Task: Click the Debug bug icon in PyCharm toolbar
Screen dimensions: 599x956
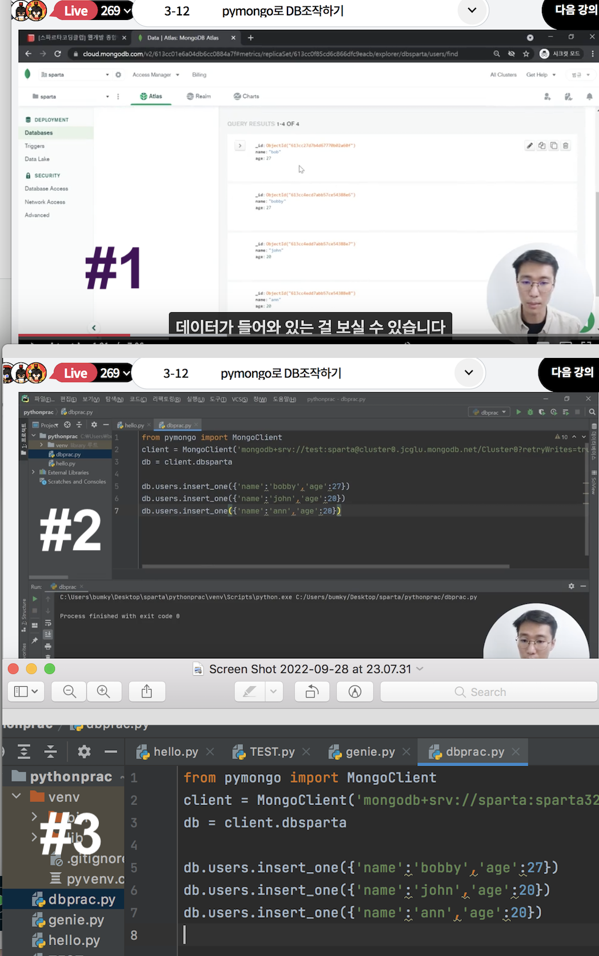Action: pos(530,412)
